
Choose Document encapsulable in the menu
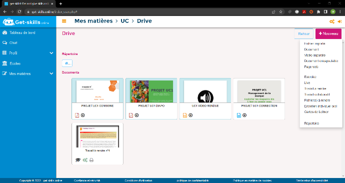pos(321,61)
